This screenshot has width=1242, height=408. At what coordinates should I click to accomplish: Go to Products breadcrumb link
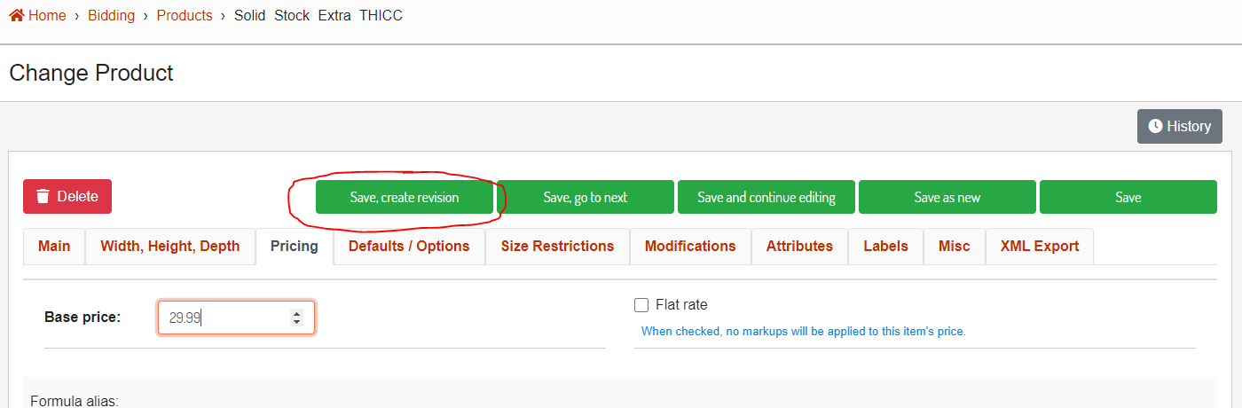coord(185,15)
